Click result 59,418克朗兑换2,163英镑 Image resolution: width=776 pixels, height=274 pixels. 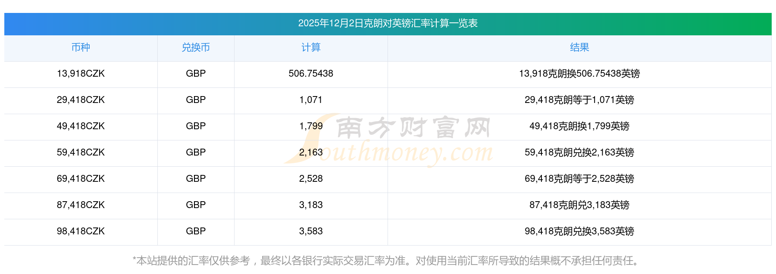pyautogui.click(x=579, y=153)
